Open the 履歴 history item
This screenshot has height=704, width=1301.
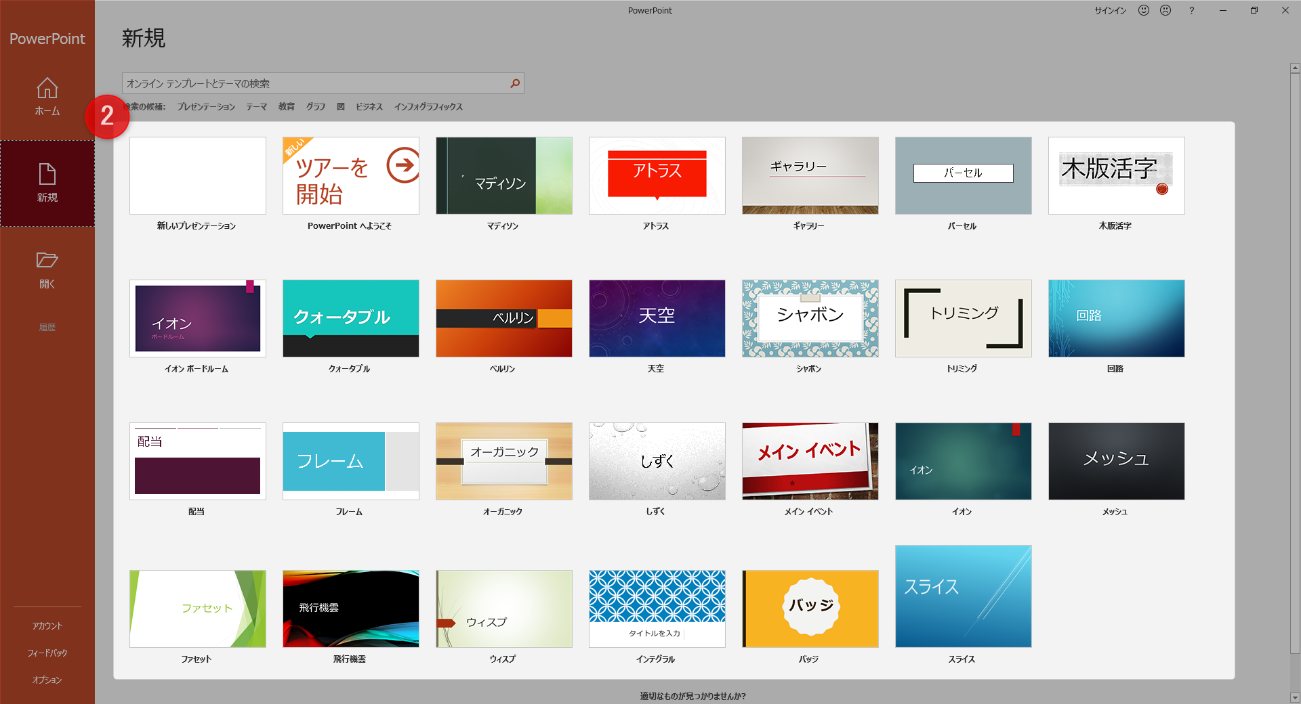click(x=47, y=327)
